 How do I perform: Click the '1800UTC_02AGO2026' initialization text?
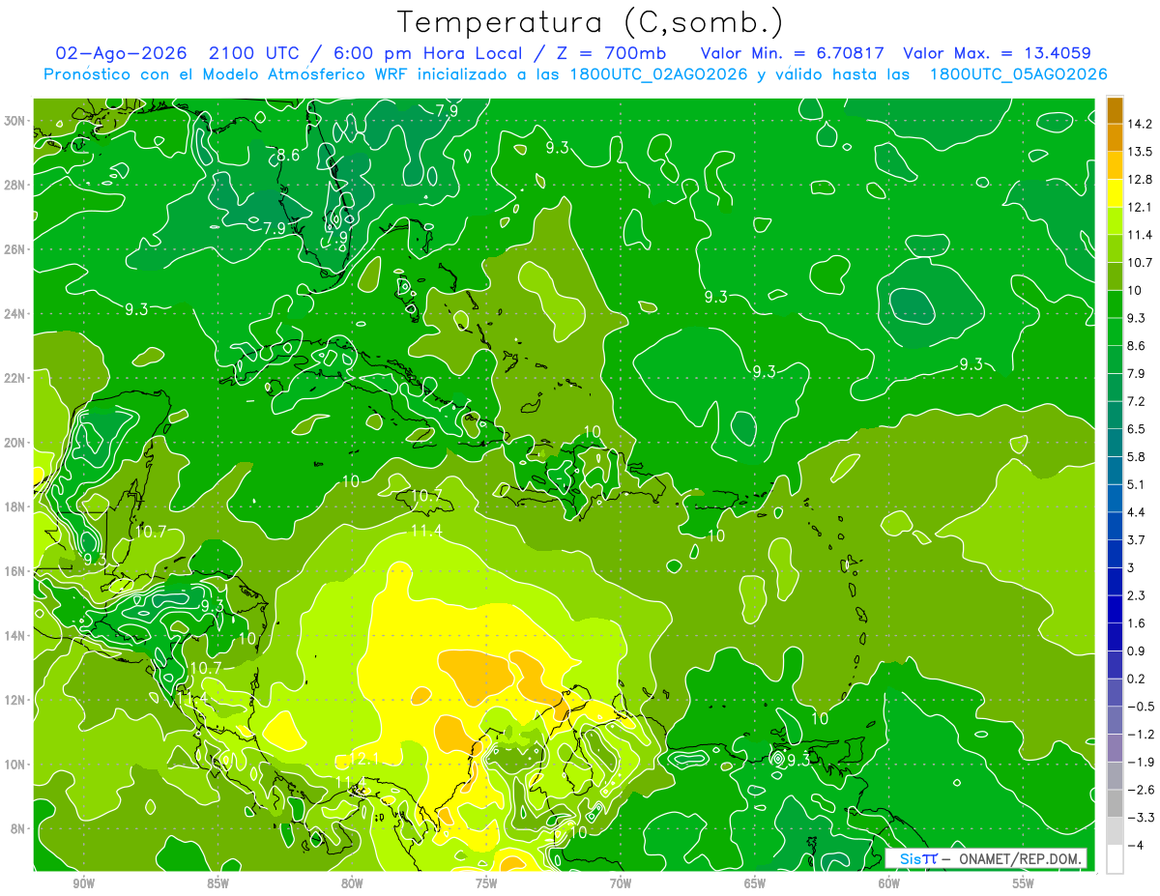657,74
